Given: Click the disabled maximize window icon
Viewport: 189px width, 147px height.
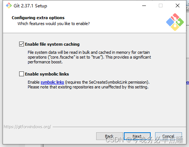Looking at the screenshot, I should [161, 6].
